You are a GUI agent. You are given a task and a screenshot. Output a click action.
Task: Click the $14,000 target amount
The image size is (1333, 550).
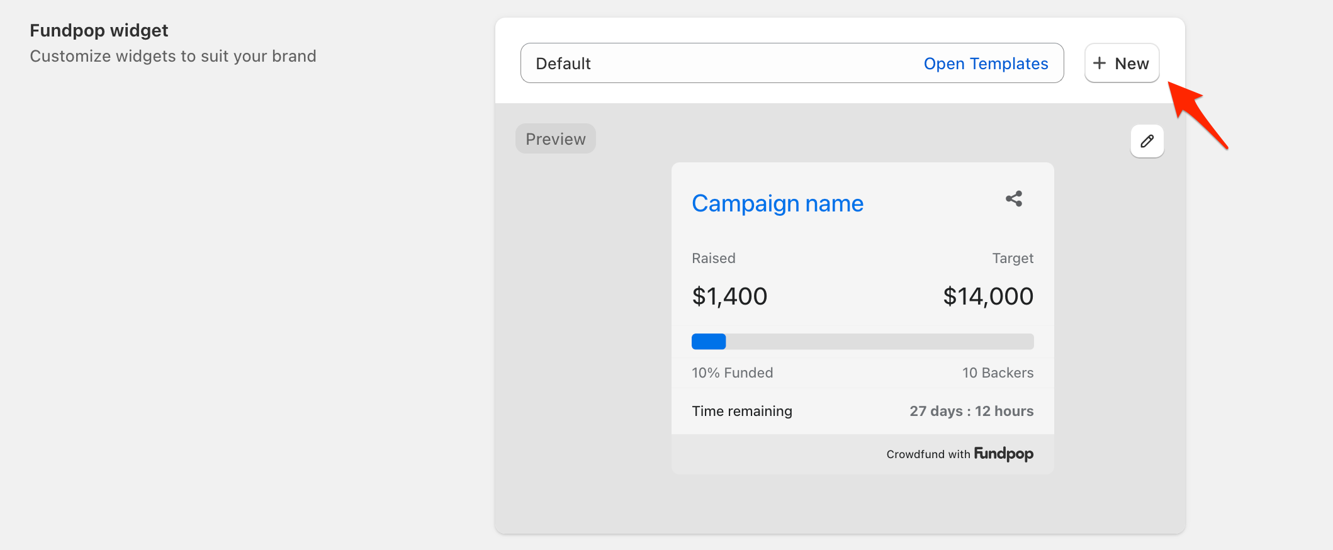pyautogui.click(x=988, y=296)
